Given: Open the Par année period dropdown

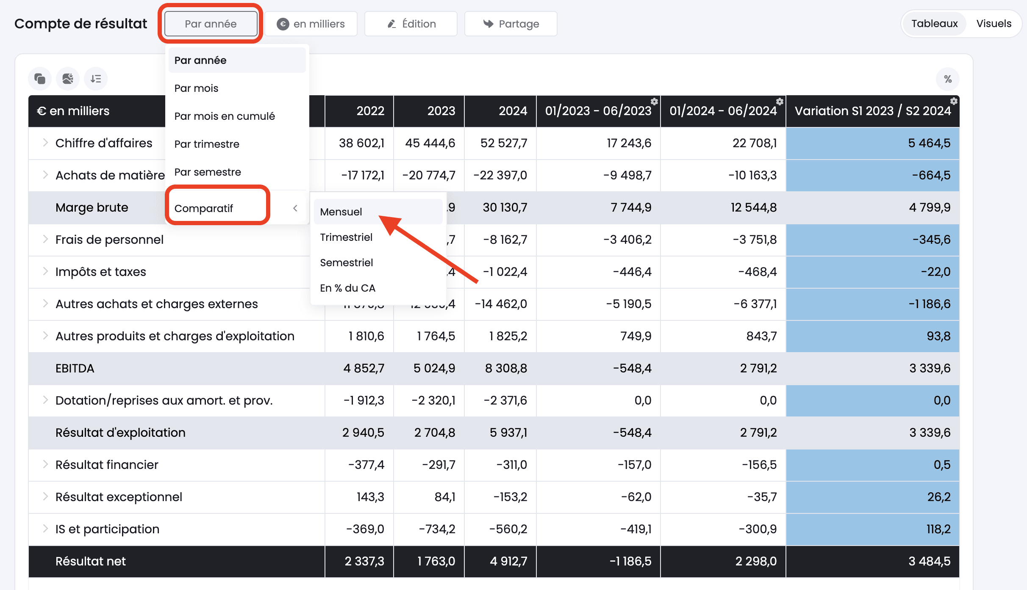Looking at the screenshot, I should (x=211, y=24).
